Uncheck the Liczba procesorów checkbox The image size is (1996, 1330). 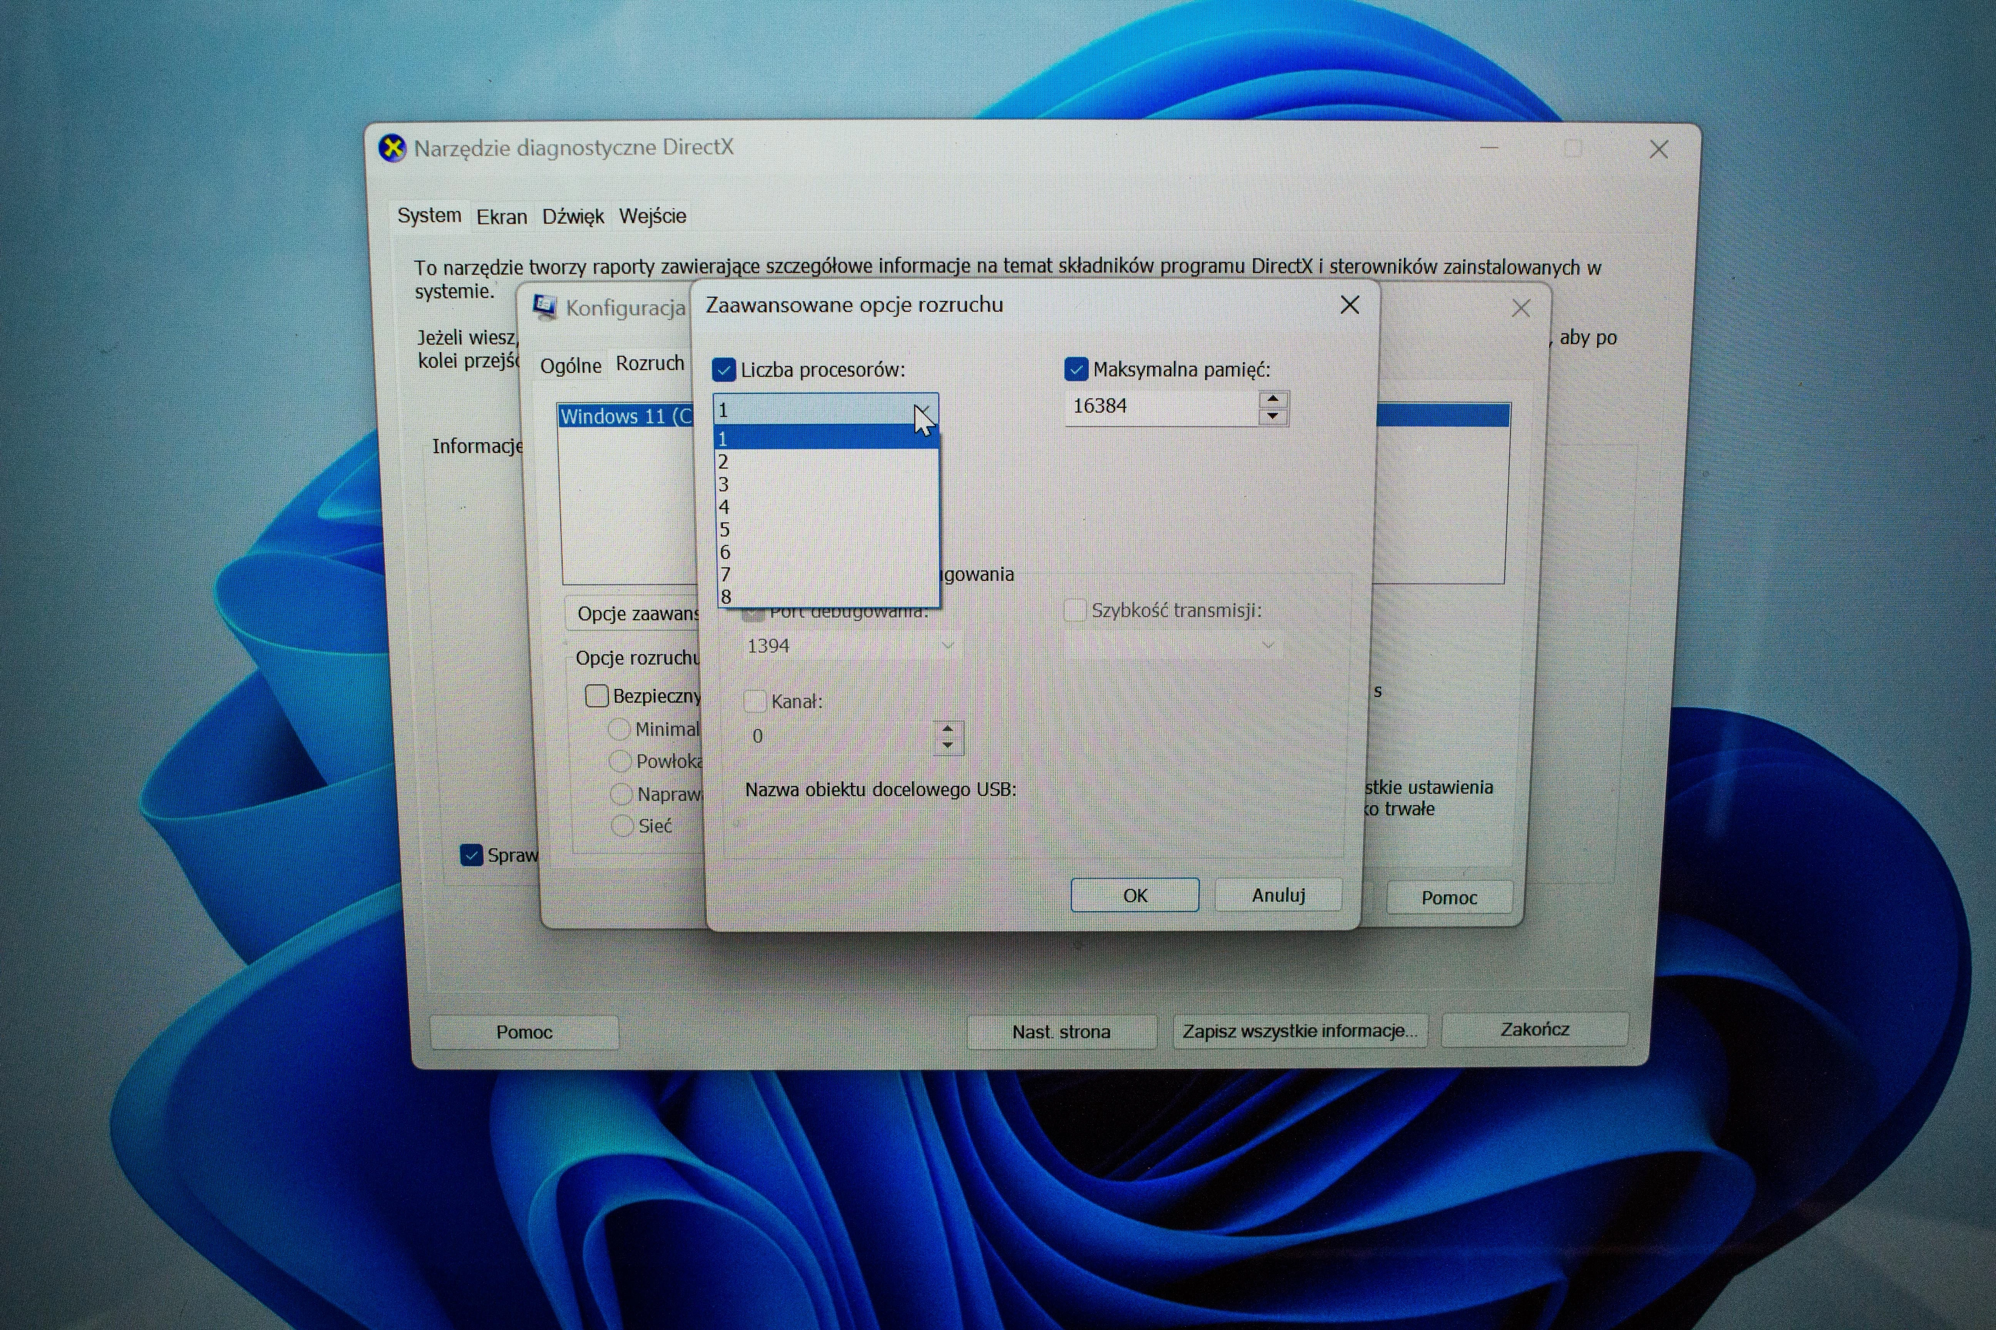coord(724,370)
